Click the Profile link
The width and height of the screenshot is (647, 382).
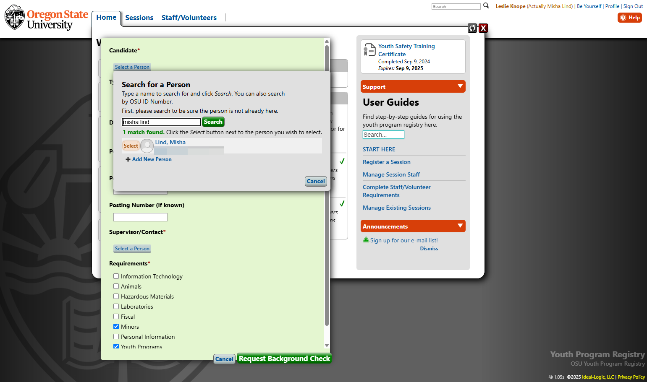[612, 6]
